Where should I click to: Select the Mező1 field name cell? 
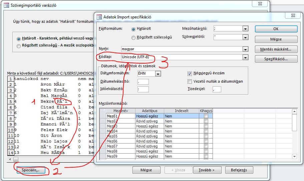pyautogui.click(x=120, y=116)
